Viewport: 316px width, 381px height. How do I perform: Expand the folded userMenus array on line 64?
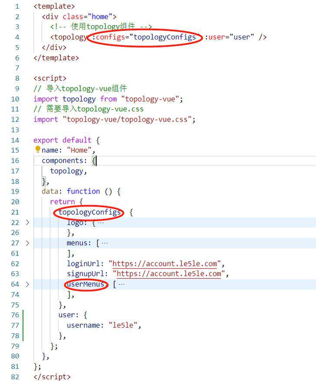27,284
